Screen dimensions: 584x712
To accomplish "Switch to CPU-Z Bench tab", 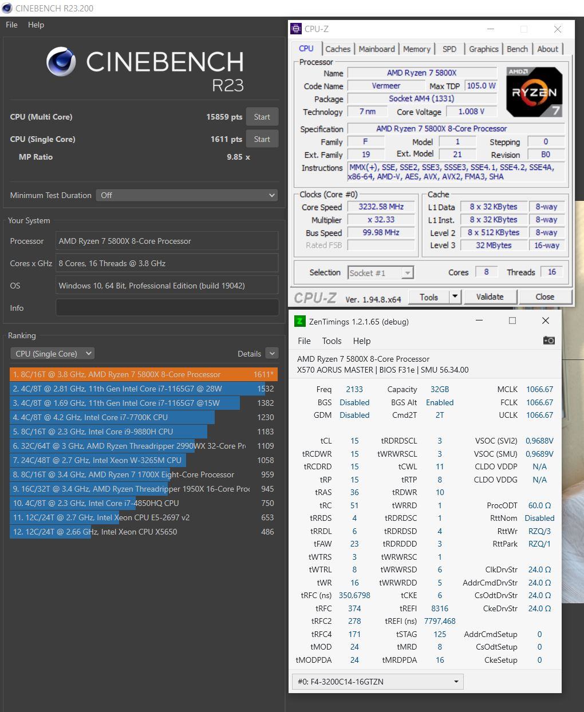I will click(x=518, y=49).
